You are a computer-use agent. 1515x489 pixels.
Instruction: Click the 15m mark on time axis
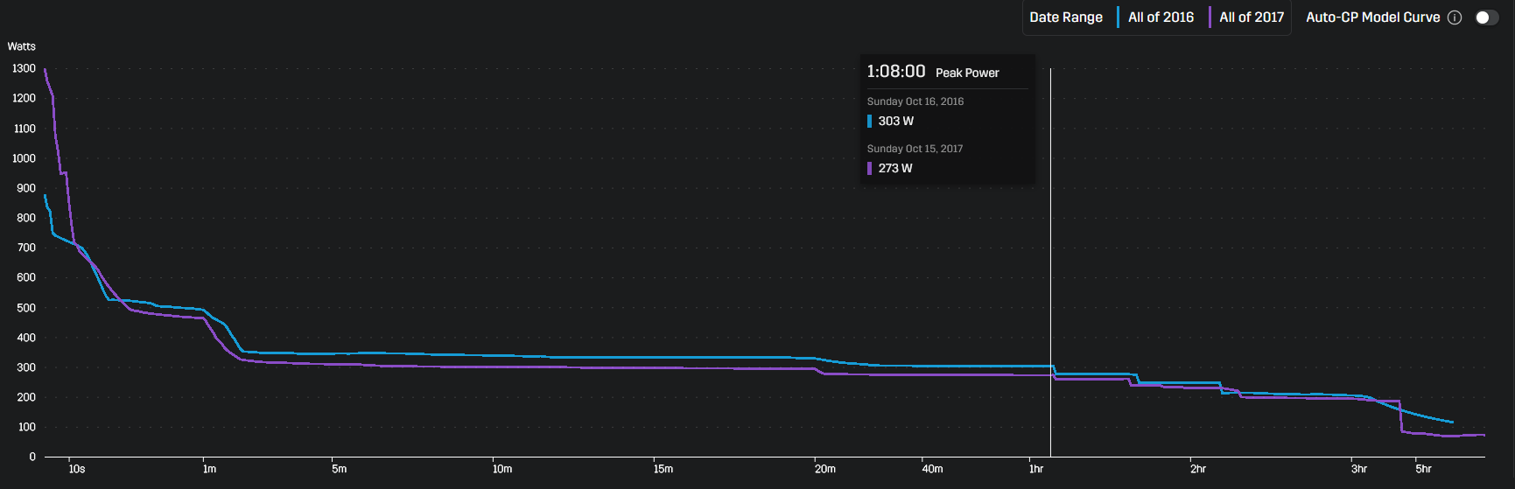tap(663, 470)
